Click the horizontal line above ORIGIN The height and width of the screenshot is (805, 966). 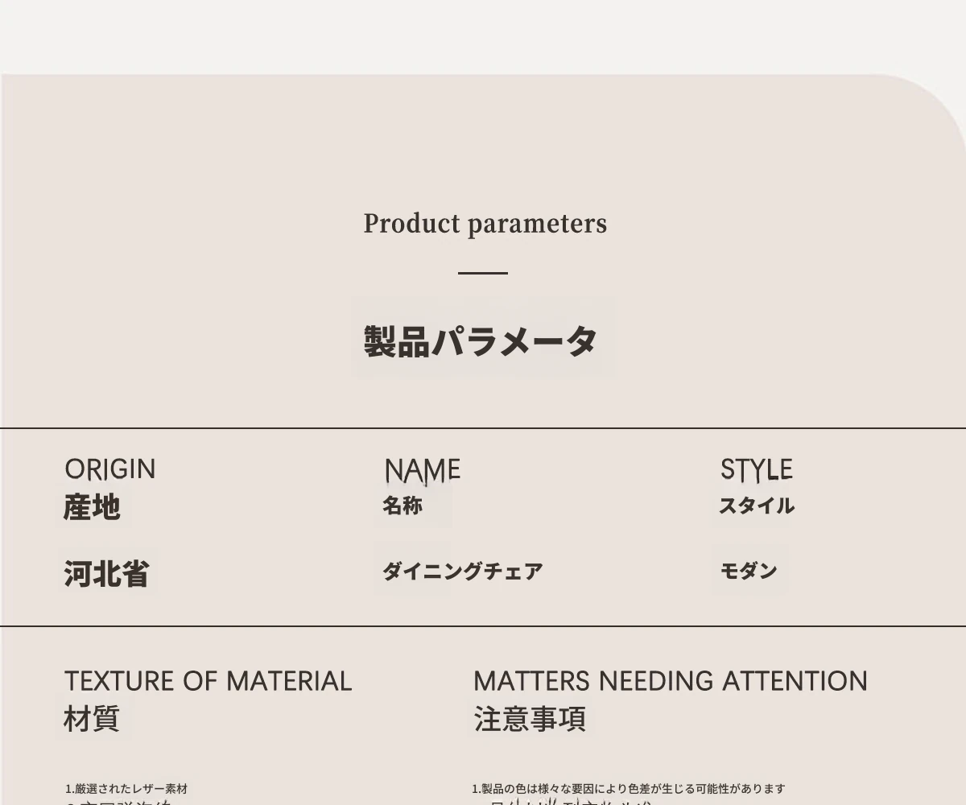[x=483, y=428]
